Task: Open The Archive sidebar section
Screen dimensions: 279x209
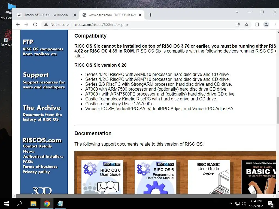Action: tap(42, 108)
